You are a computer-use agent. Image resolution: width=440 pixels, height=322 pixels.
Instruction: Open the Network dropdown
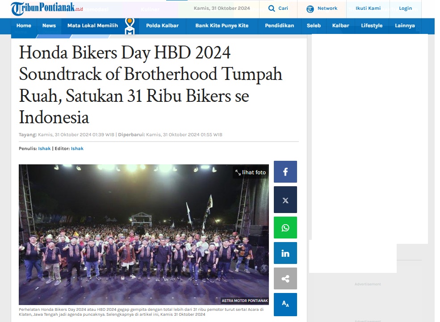coord(327,8)
